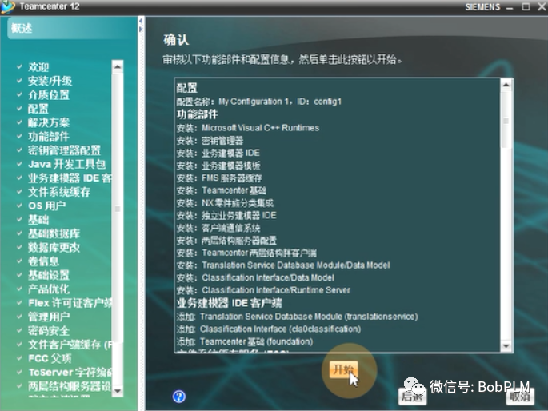The width and height of the screenshot is (548, 411).
Task: Click the Teamcenter logo icon in title bar
Action: click(x=8, y=6)
